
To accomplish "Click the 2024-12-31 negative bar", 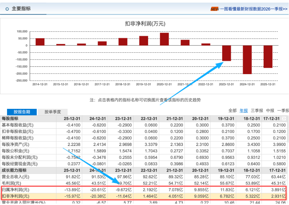I will tap(247, 60).
